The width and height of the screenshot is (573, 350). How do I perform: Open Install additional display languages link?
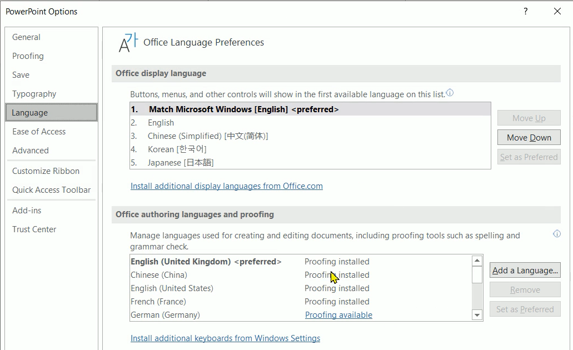click(227, 186)
